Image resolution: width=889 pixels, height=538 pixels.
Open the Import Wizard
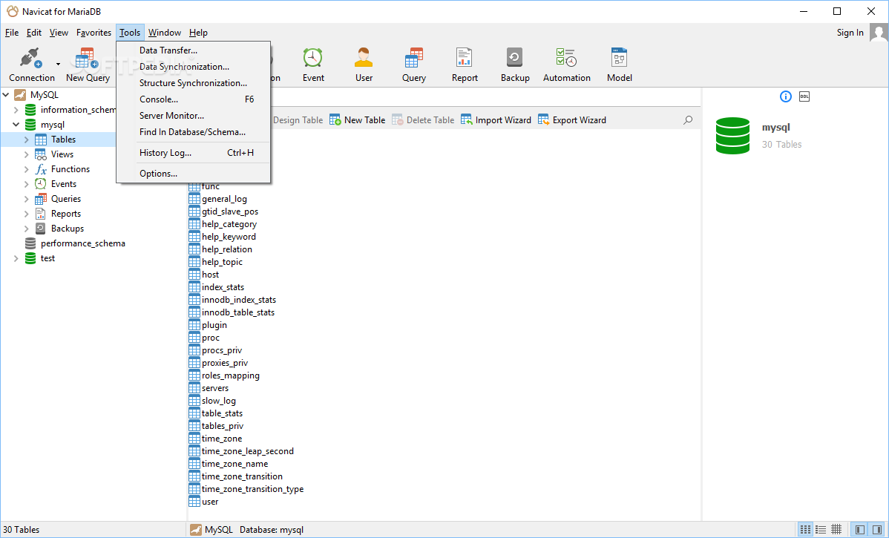click(496, 119)
